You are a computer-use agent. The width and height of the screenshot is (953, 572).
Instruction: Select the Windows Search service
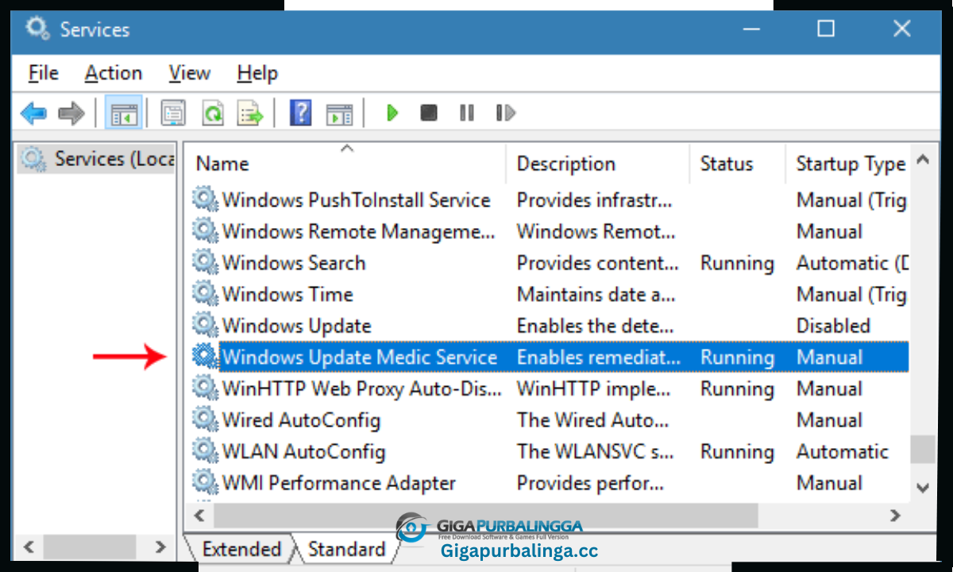294,263
